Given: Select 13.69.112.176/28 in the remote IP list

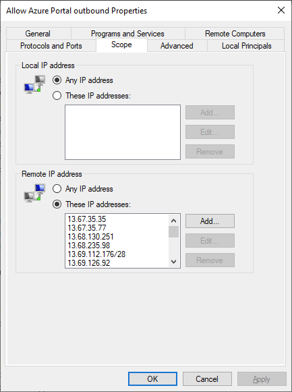Looking at the screenshot, I should point(96,254).
